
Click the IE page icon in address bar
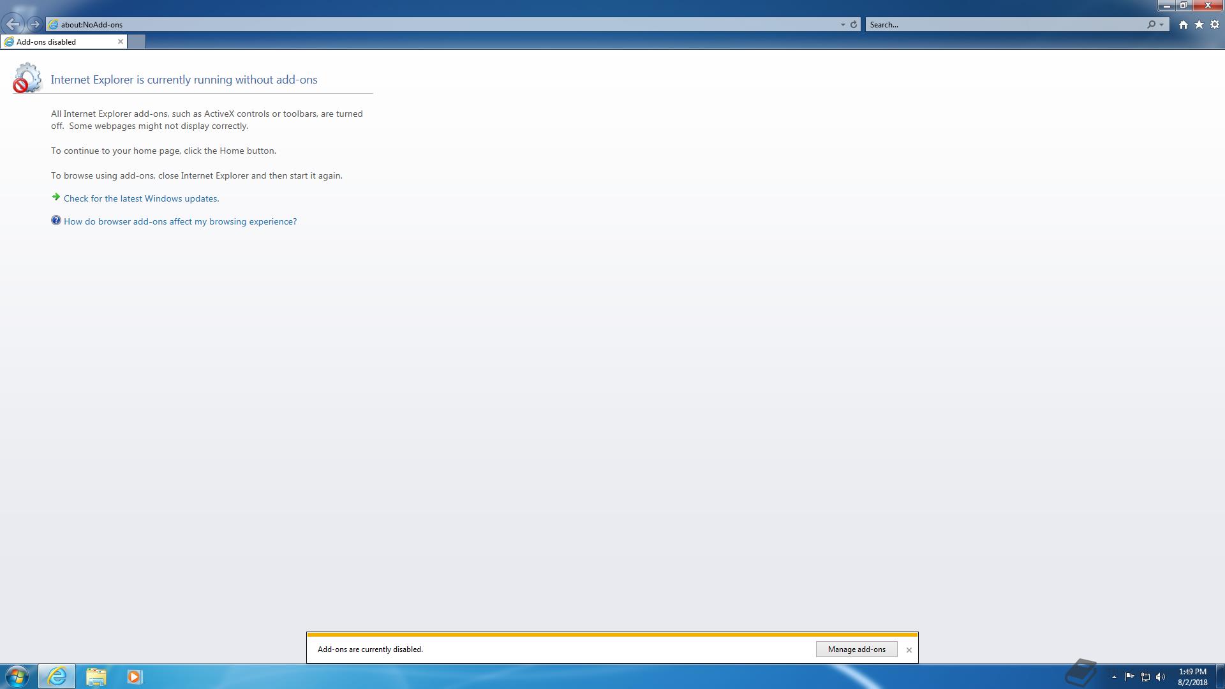click(54, 24)
